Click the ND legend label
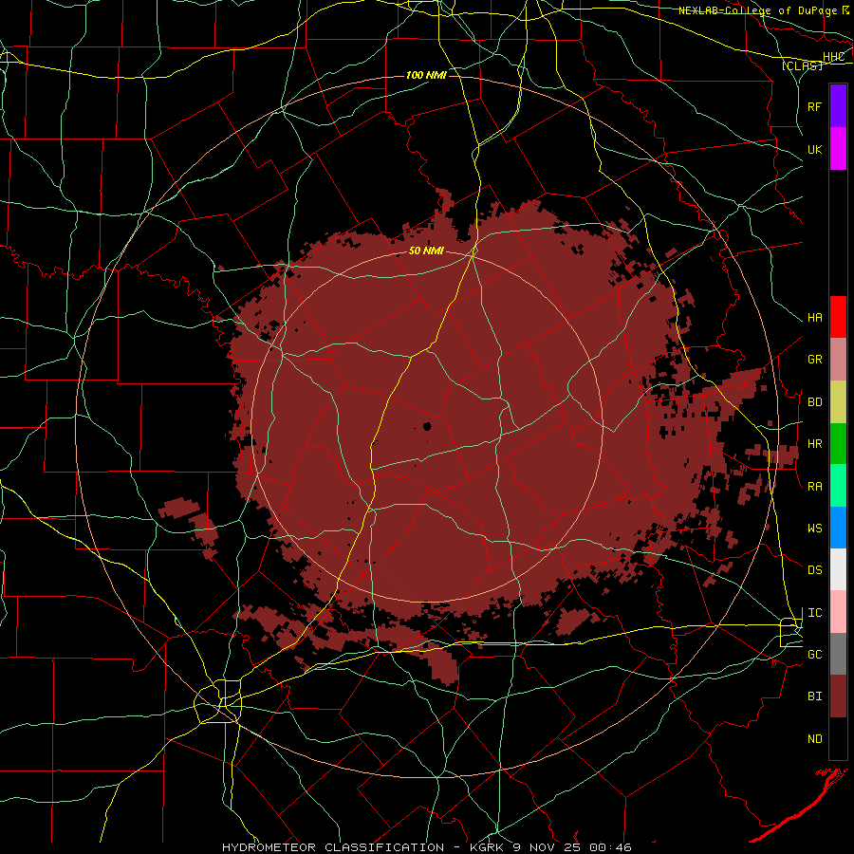Viewport: 854px width, 854px height. coord(815,739)
